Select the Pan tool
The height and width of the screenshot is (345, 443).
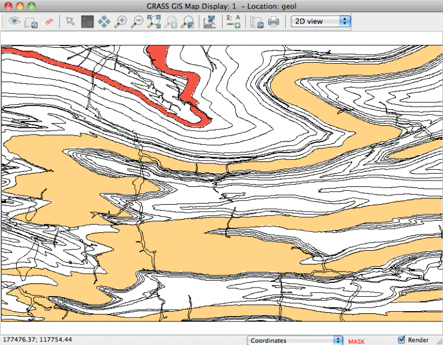104,22
